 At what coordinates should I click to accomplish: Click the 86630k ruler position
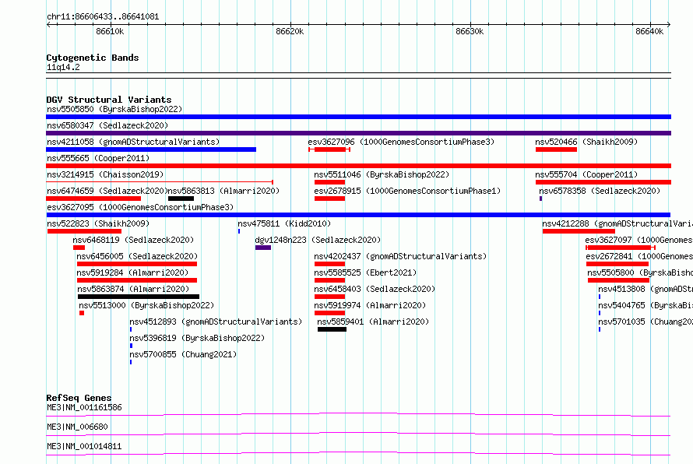470,31
